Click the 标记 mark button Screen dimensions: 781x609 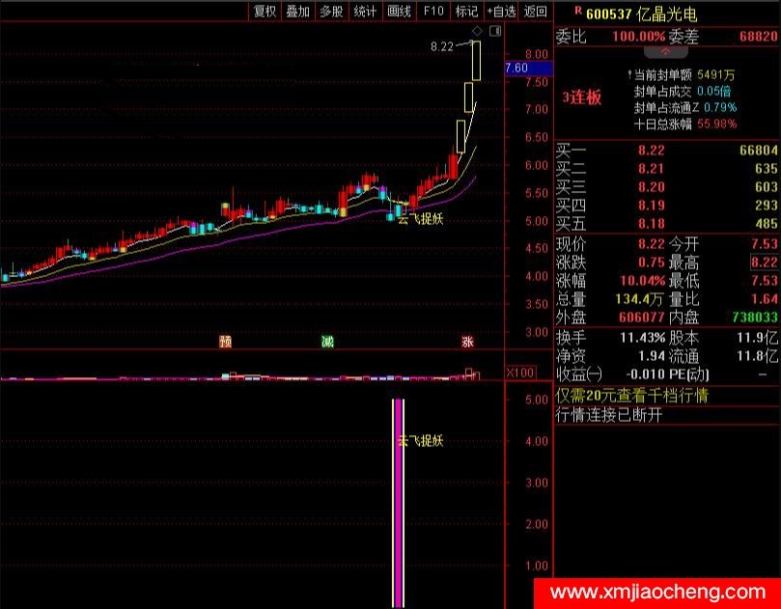pos(466,11)
